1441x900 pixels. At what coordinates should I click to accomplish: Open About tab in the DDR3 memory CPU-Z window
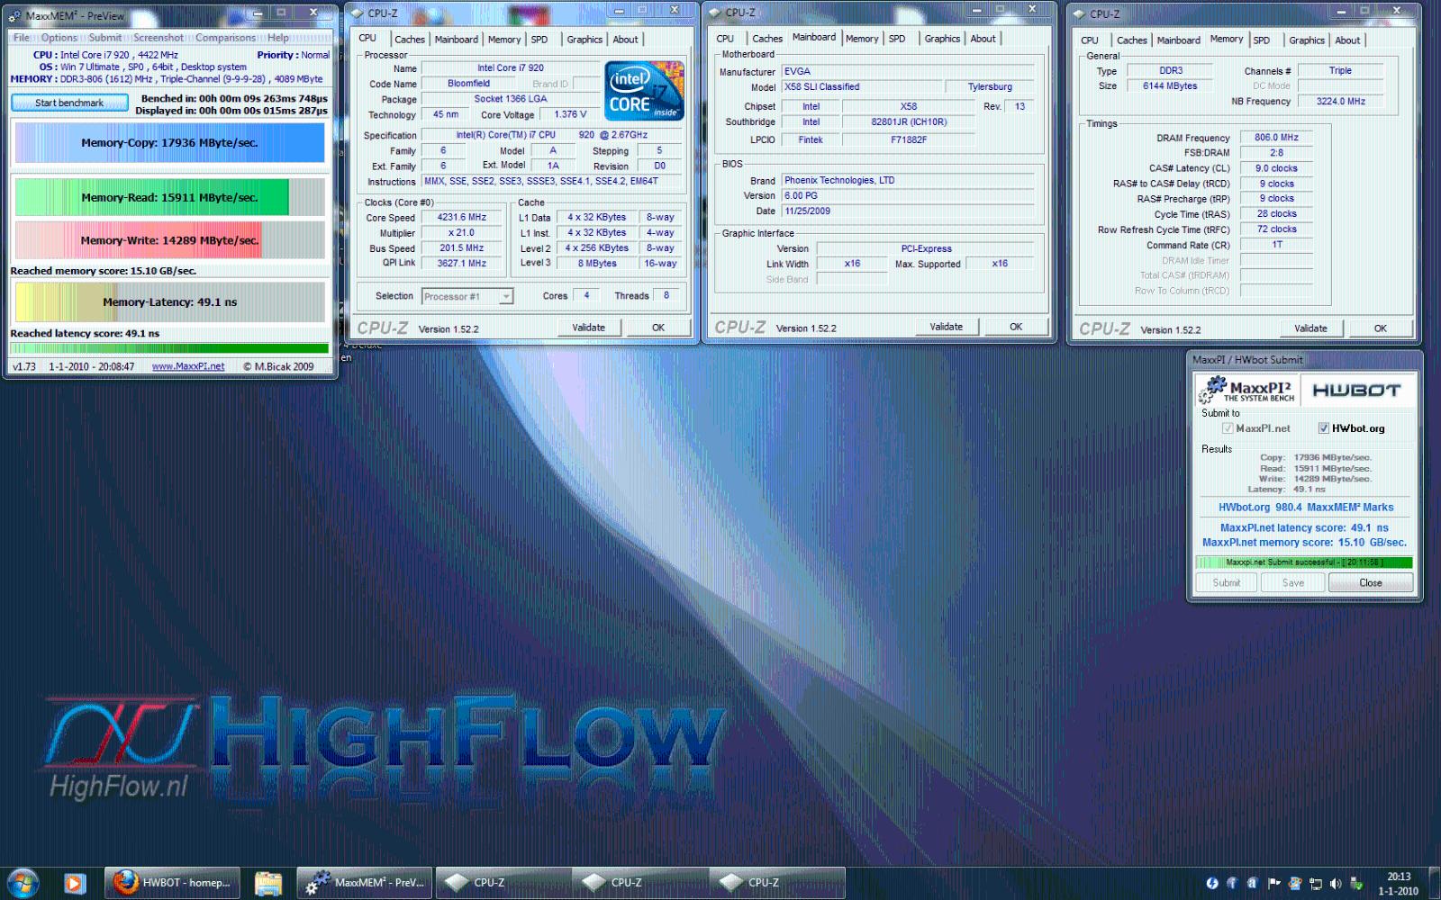point(1347,40)
